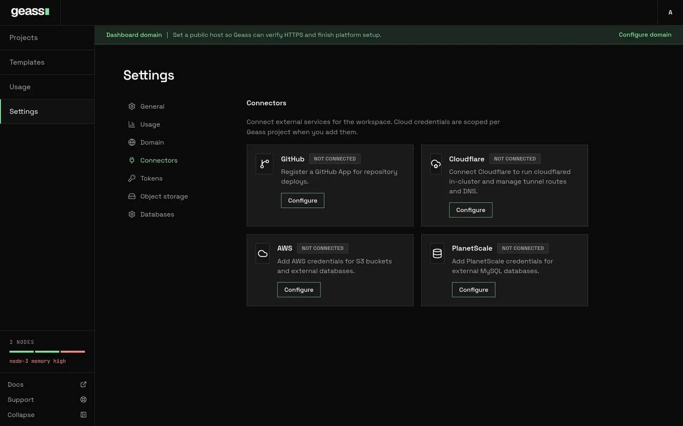Click the GitHub branch icon
The height and width of the screenshot is (426, 683).
tap(265, 164)
